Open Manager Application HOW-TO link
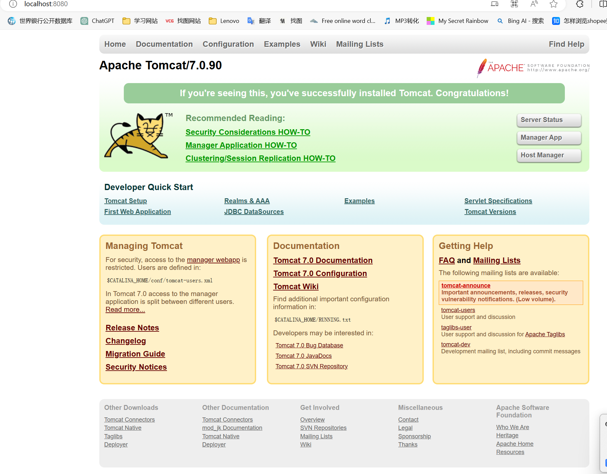The height and width of the screenshot is (474, 607). 241,145
